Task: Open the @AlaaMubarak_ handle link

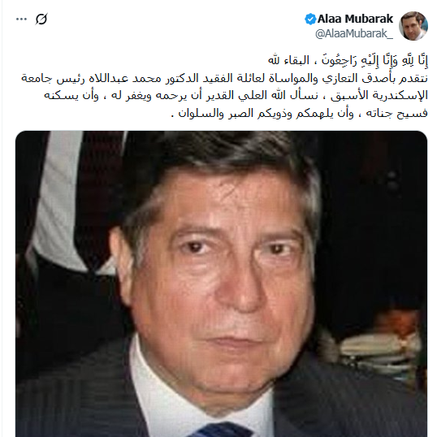Action: pyautogui.click(x=354, y=33)
